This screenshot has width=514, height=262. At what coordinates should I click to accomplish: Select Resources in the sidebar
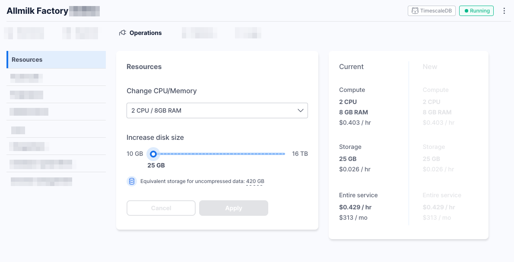(56, 60)
